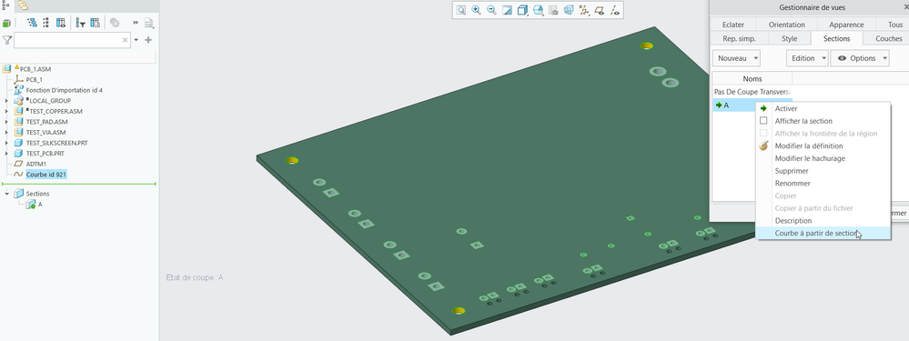
Task: Click the Noms column header
Action: (752, 79)
